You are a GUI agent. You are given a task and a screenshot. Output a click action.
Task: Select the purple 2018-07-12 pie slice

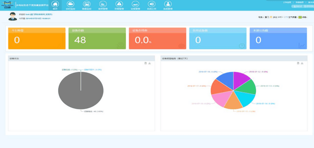point(241,79)
